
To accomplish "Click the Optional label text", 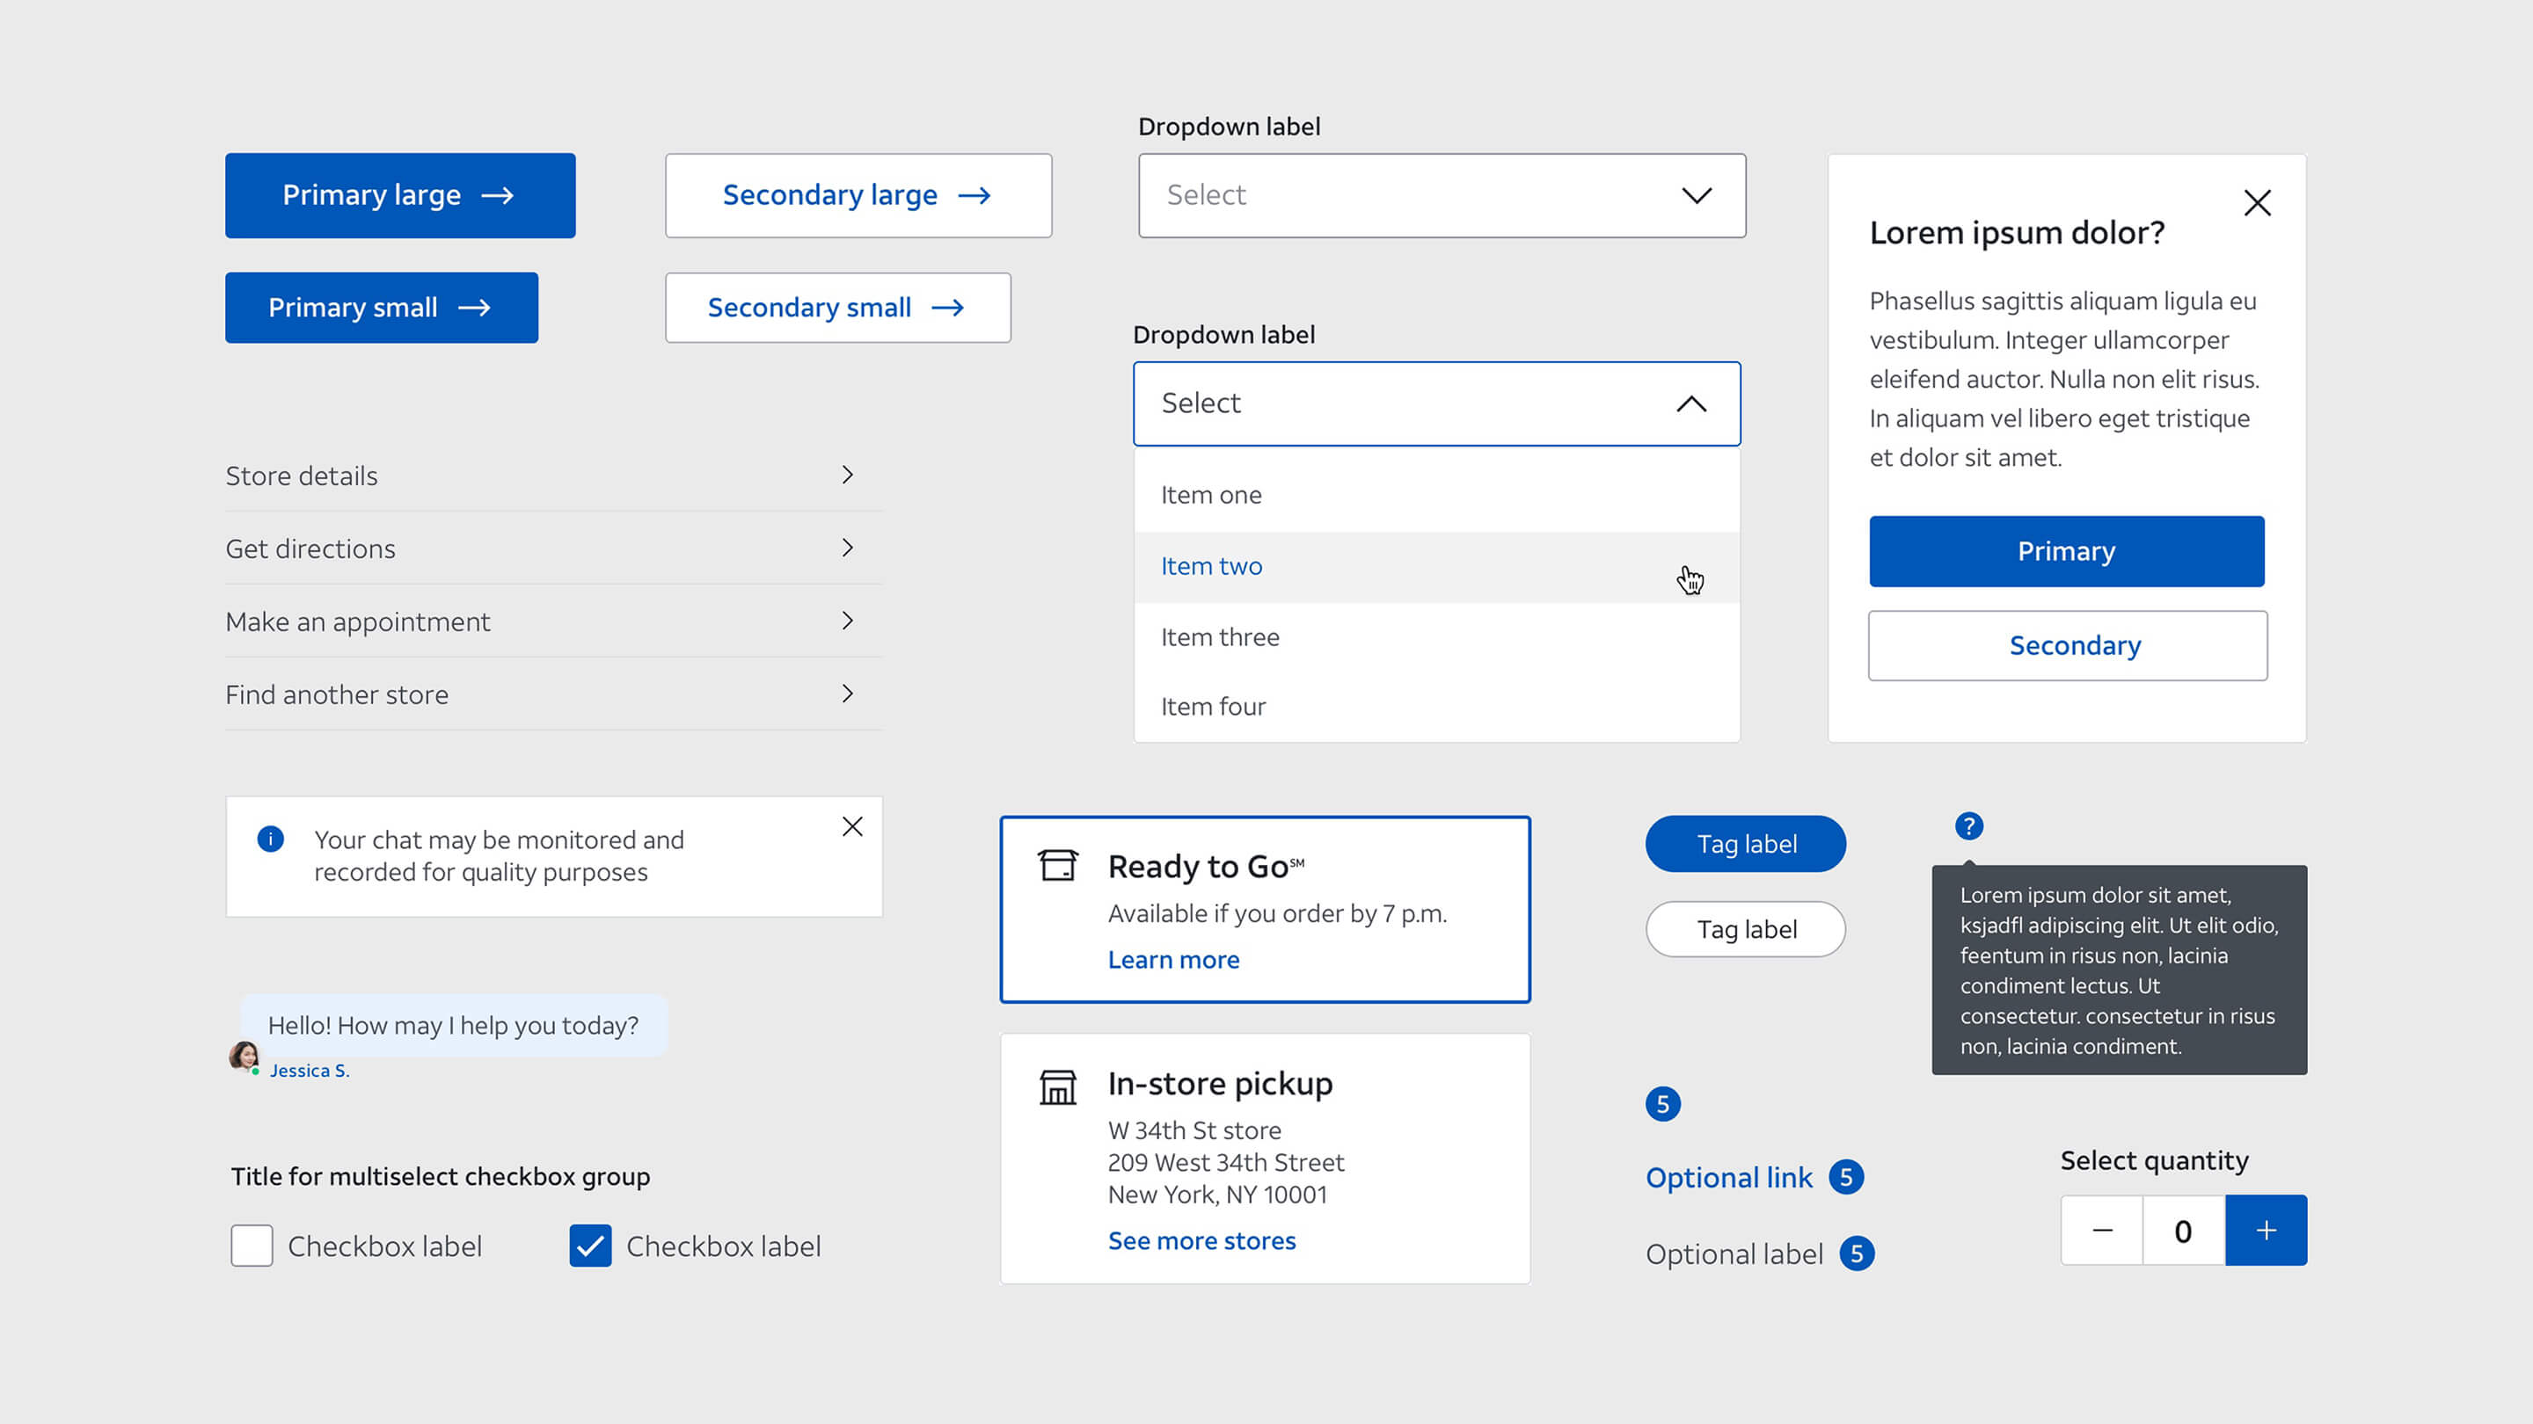I will point(1734,1254).
